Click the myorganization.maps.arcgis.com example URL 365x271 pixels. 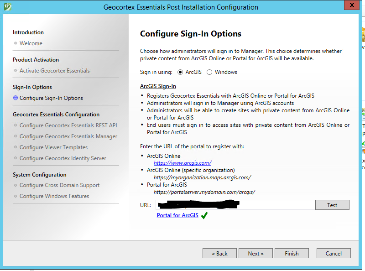tap(202, 177)
